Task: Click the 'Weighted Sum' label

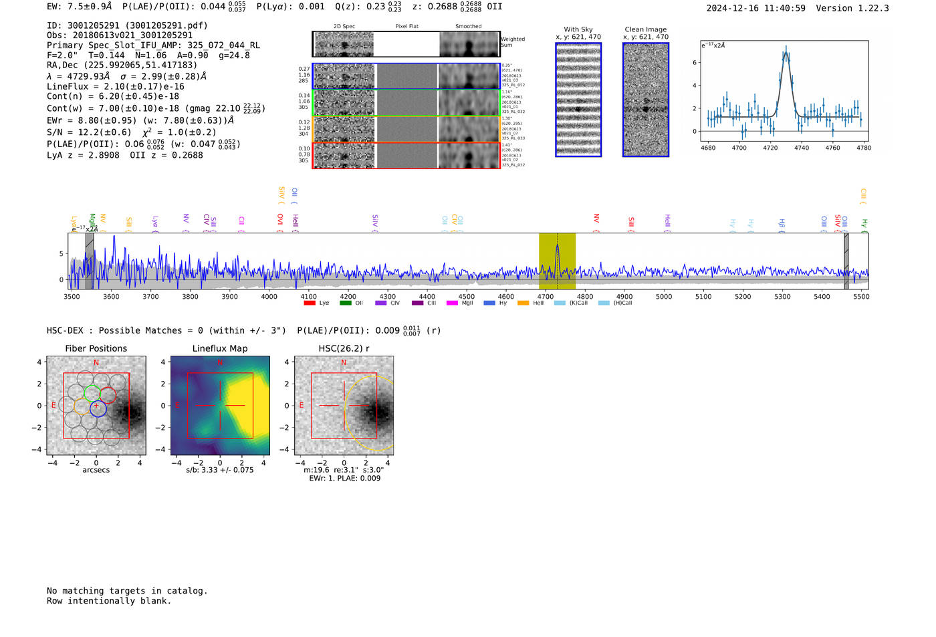Action: (513, 42)
